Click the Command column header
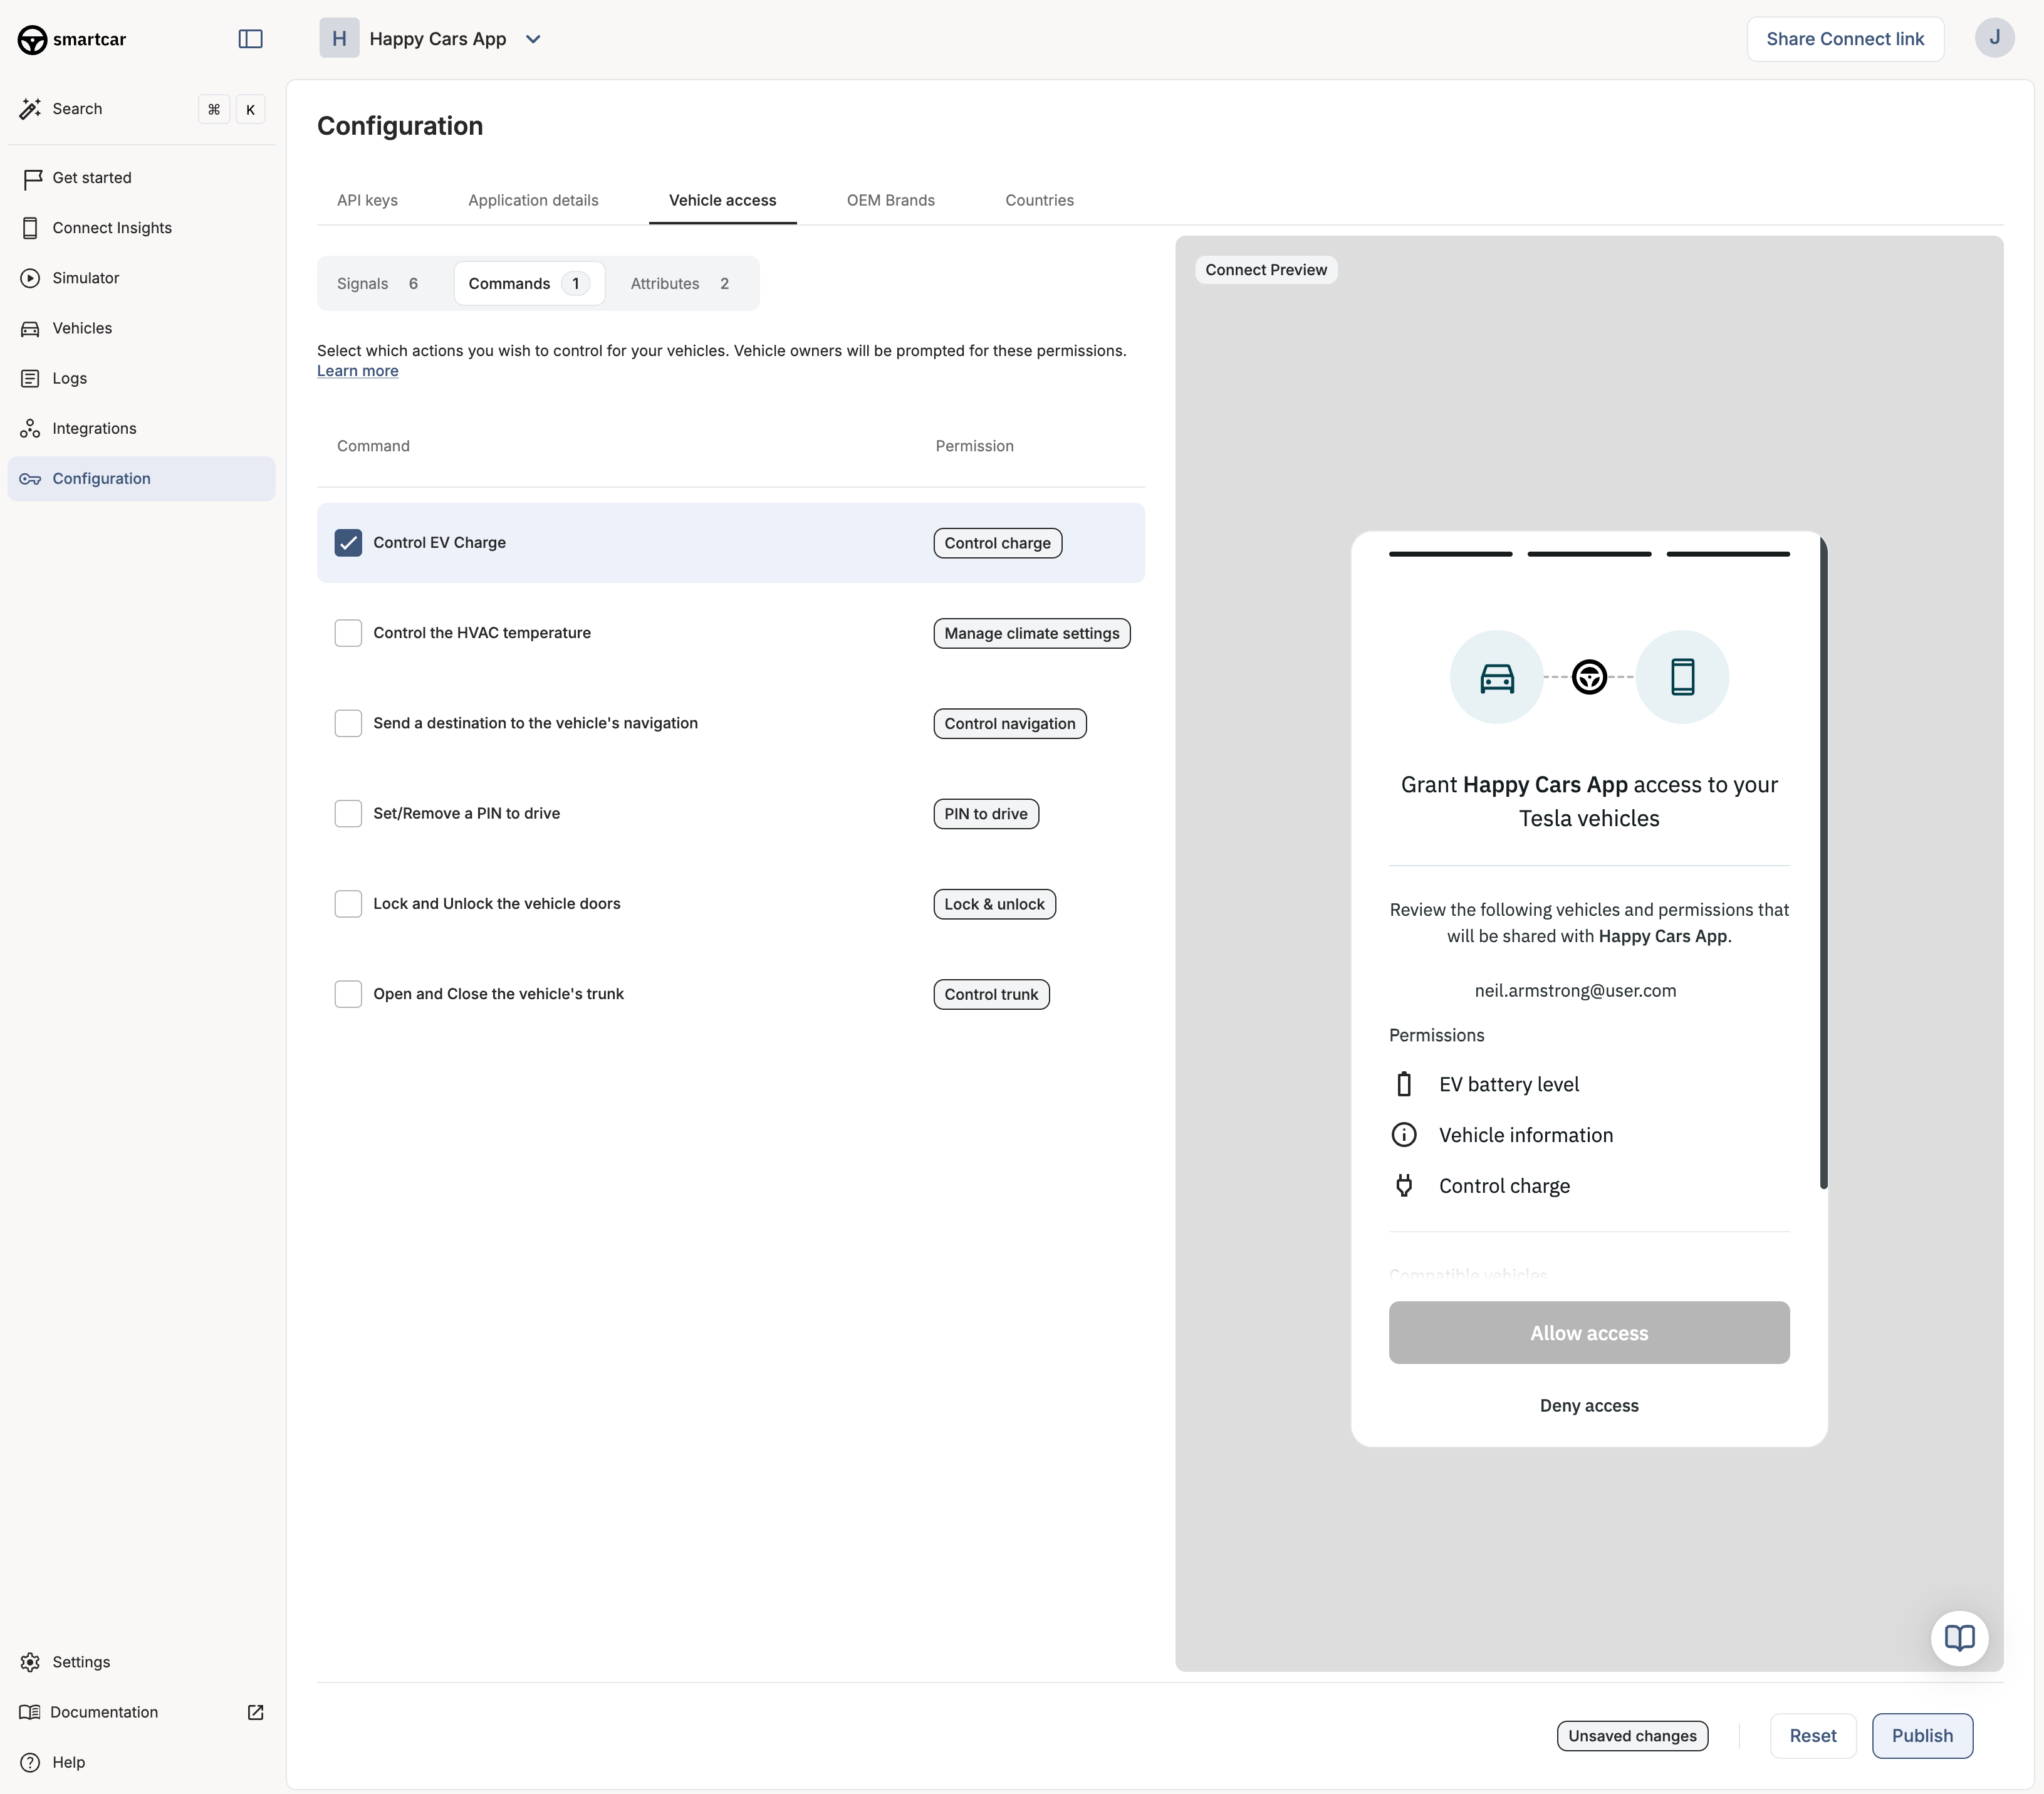 [373, 446]
